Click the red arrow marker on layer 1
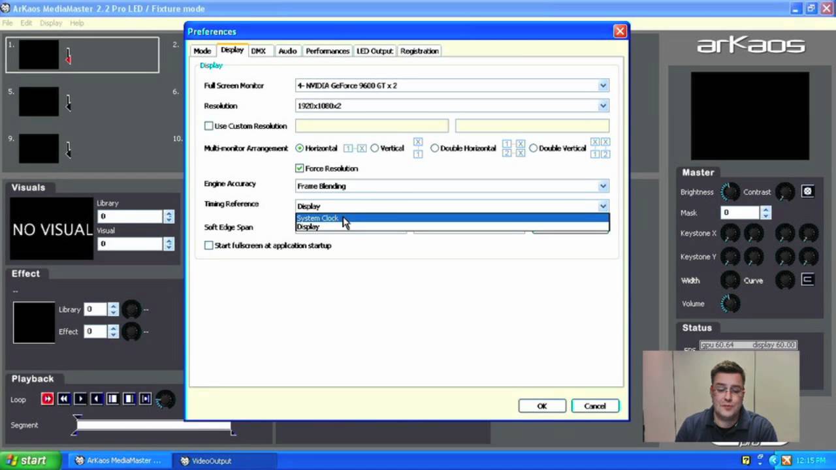 tap(69, 57)
